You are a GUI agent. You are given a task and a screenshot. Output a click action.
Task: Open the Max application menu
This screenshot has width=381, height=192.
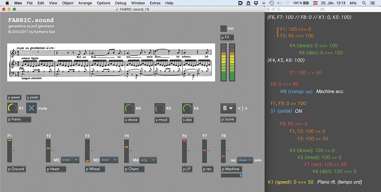click(x=18, y=3)
